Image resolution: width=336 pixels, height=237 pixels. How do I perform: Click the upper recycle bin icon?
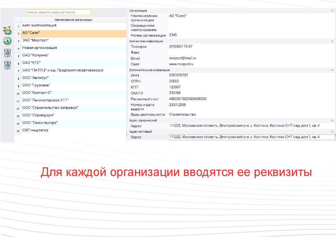pos(7,52)
